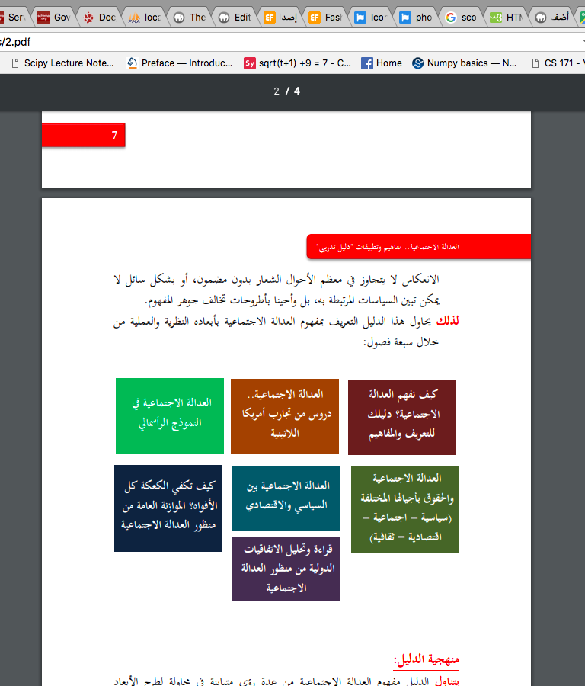Click the navy 'كيف تكفي الكعكة' chapter box
The image size is (585, 686).
point(168,508)
